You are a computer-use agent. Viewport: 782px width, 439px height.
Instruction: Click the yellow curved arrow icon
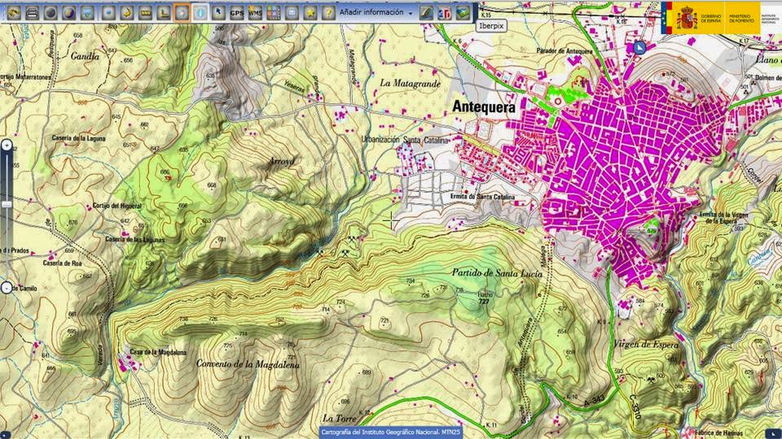click(x=127, y=13)
